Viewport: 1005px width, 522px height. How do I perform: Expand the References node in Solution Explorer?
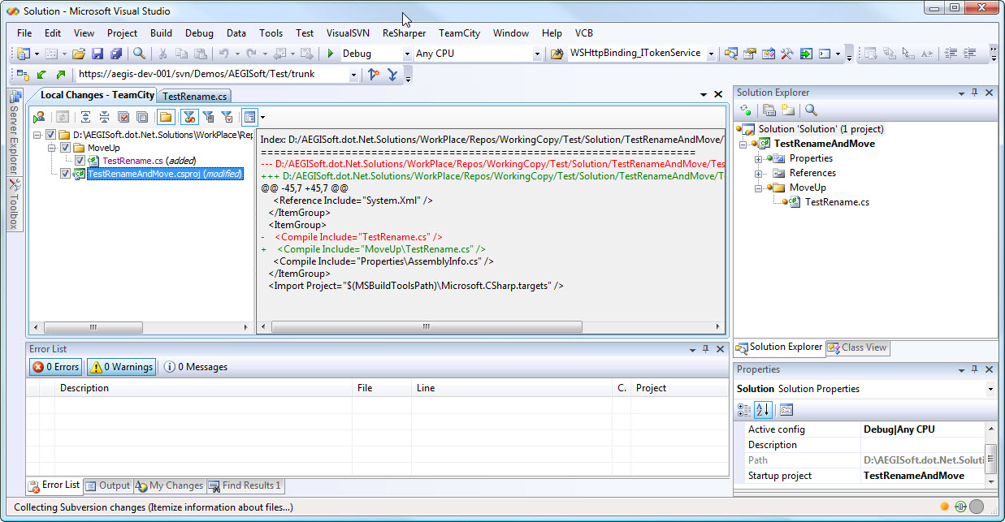(x=759, y=173)
